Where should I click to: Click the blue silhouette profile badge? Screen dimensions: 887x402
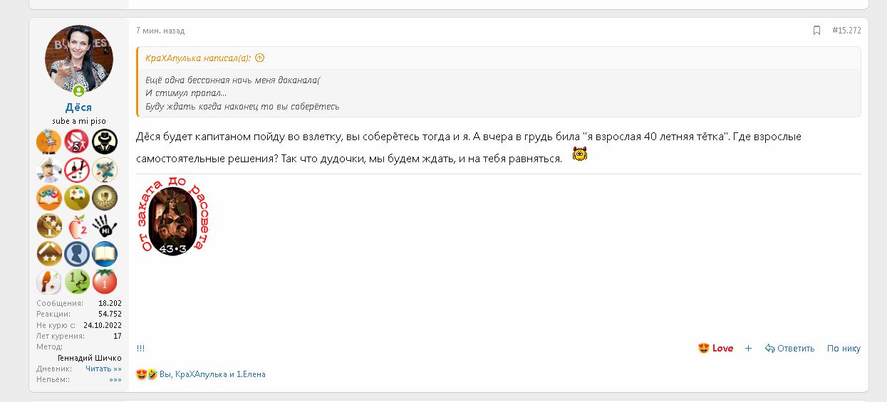(77, 254)
